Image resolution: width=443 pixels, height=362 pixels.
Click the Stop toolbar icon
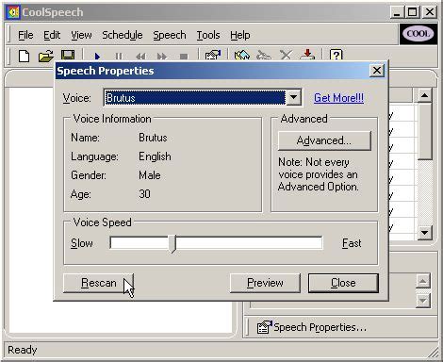184,57
